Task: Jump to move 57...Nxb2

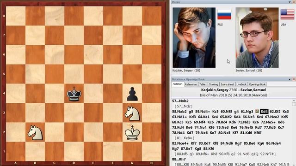Action: [x=180, y=101]
